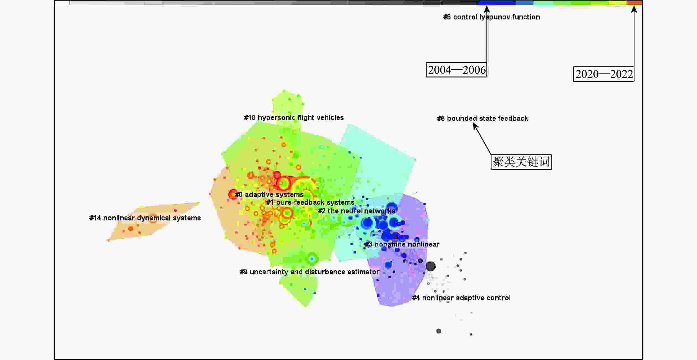Select the #9 uncertainty and disturbance estimator label
The height and width of the screenshot is (360, 697).
pyautogui.click(x=309, y=272)
